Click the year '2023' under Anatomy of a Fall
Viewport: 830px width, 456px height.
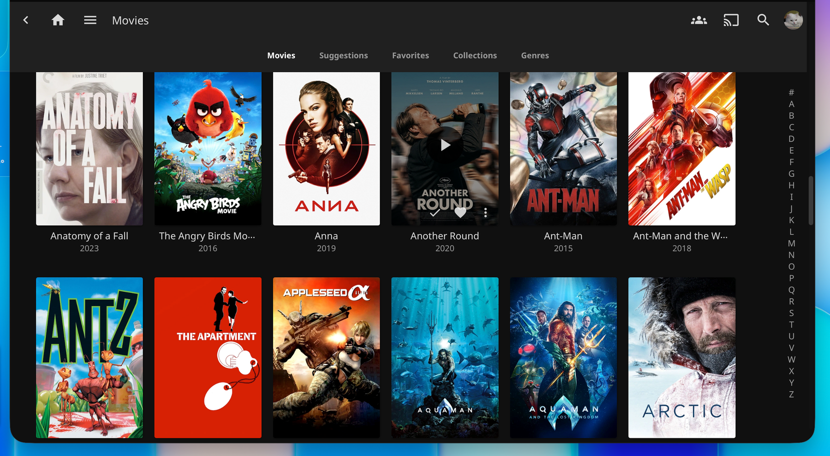[90, 248]
